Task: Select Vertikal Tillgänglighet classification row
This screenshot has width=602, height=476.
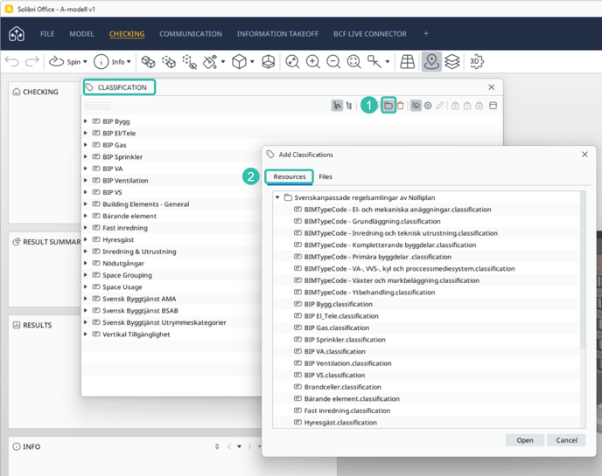Action: (172, 335)
